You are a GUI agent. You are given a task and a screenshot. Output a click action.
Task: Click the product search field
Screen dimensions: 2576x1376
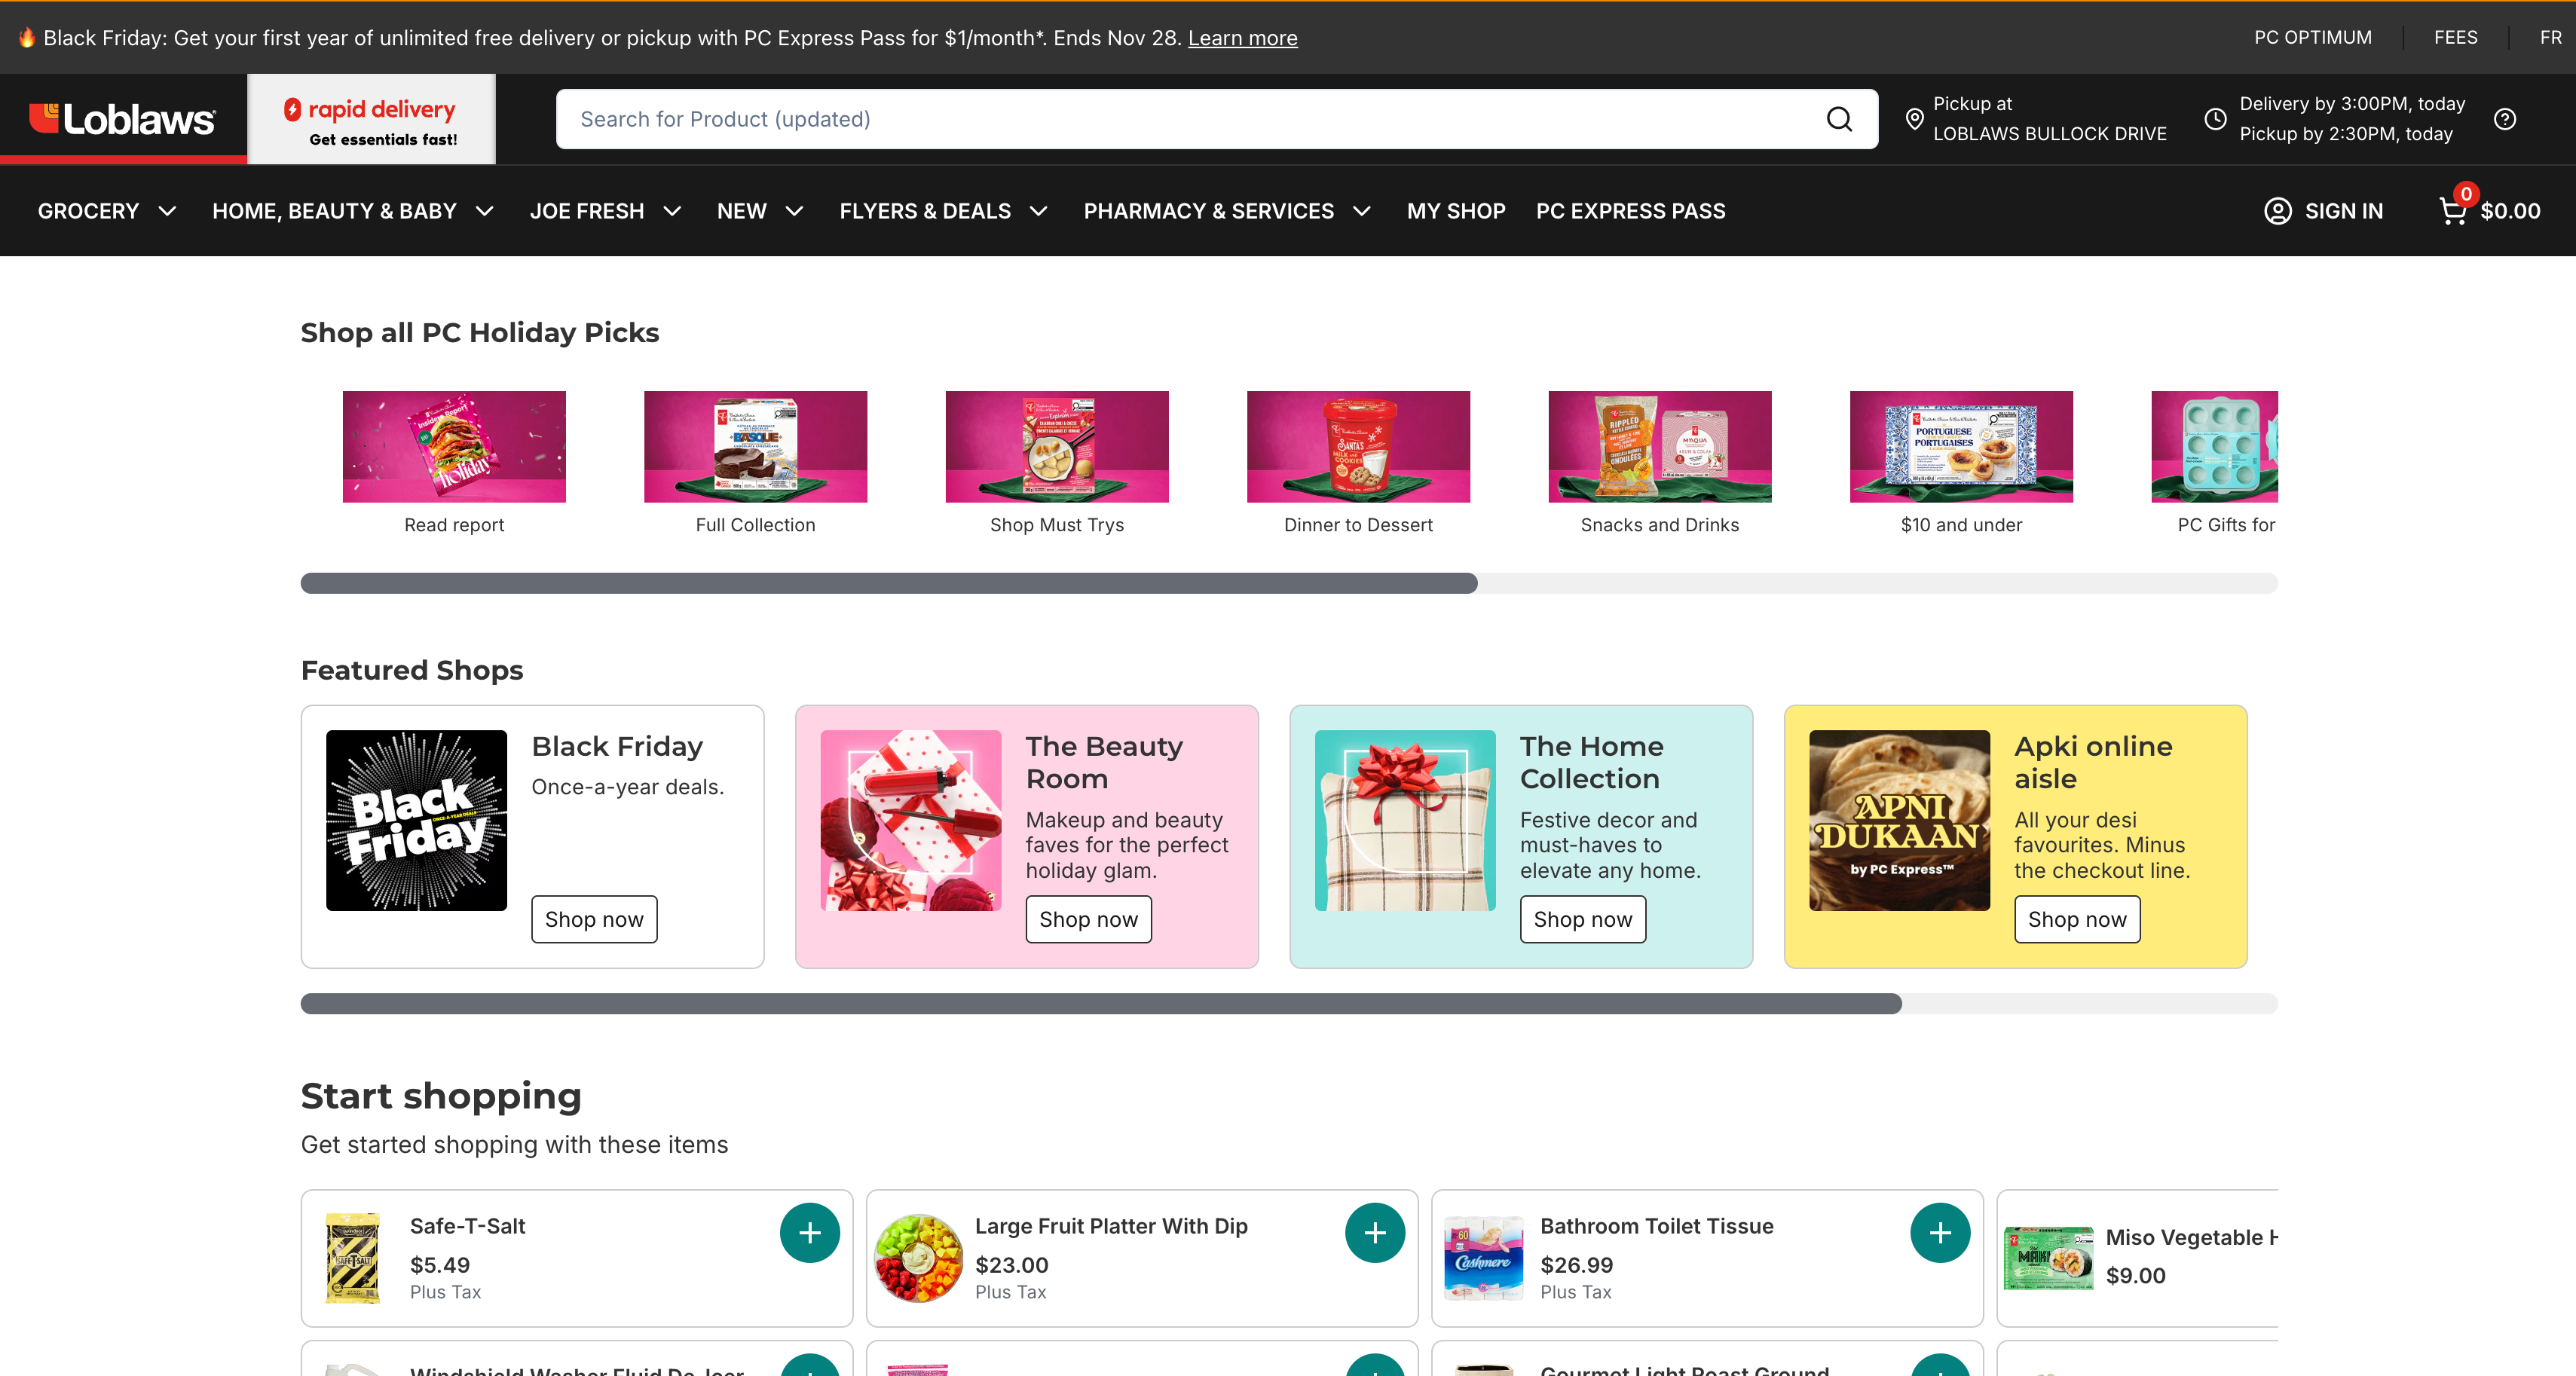pos(1217,119)
